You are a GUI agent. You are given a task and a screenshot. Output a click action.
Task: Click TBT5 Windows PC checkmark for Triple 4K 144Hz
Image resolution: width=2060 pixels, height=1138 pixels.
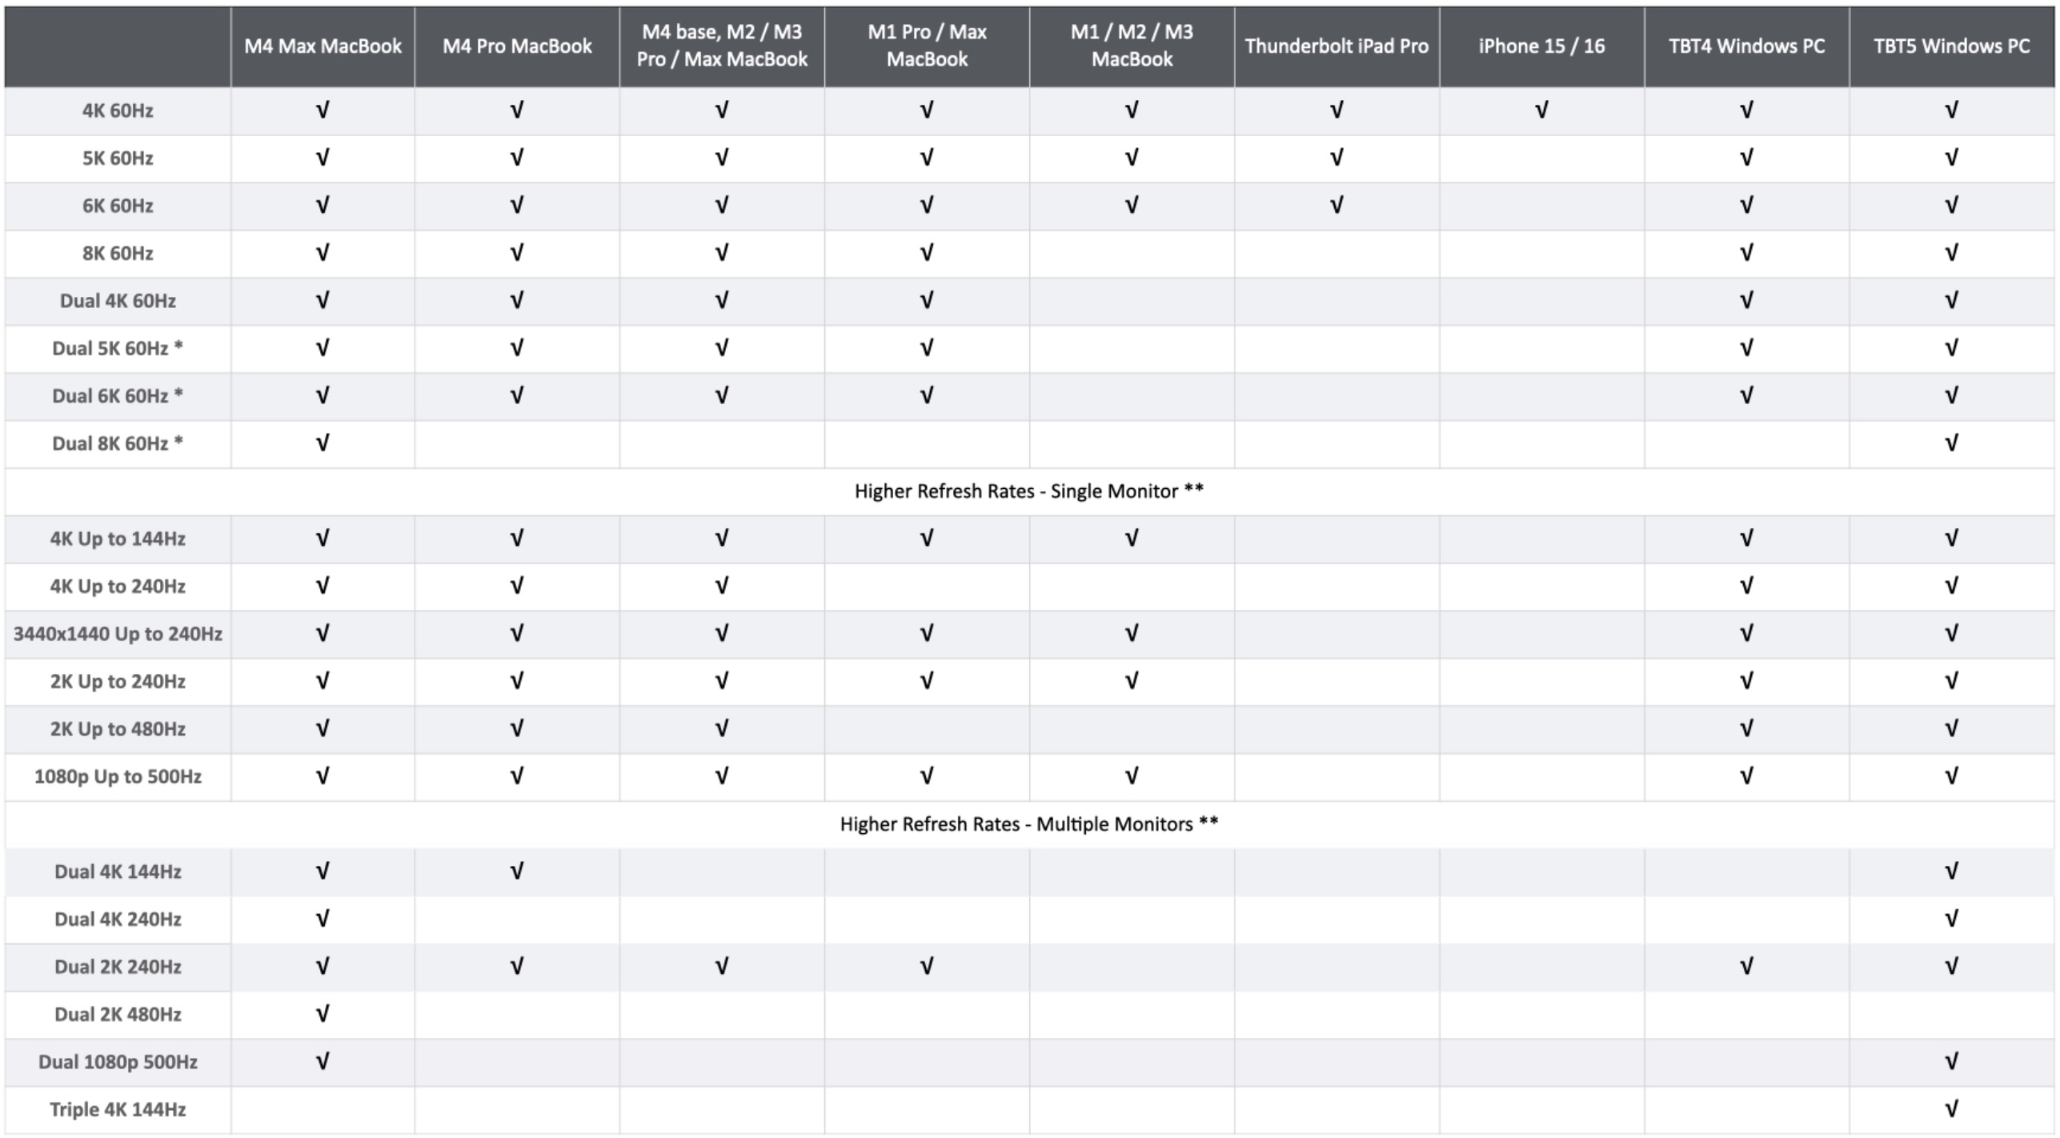click(1951, 1108)
